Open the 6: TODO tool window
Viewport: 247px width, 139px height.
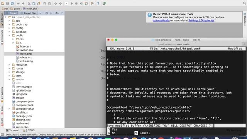(29, 131)
